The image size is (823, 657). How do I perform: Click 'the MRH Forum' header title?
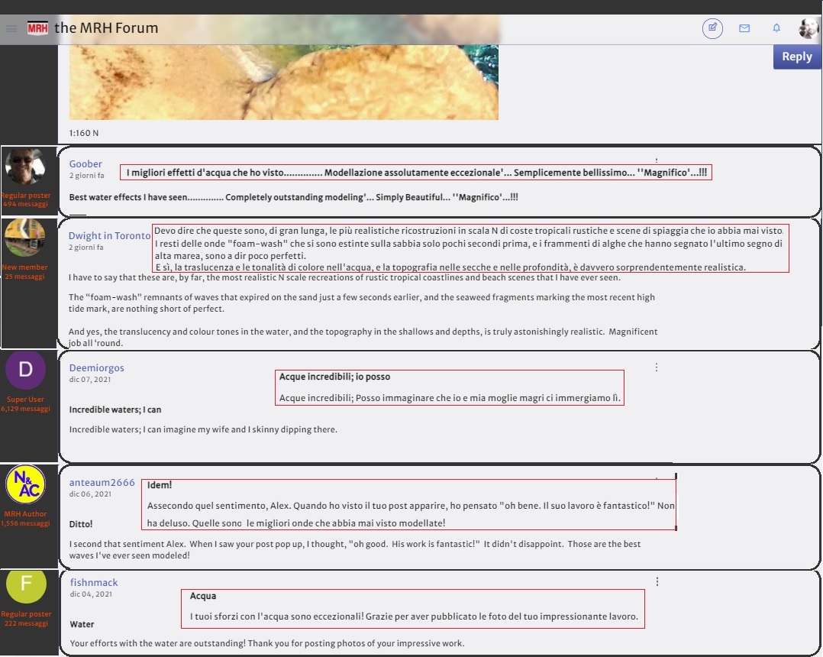[x=107, y=28]
